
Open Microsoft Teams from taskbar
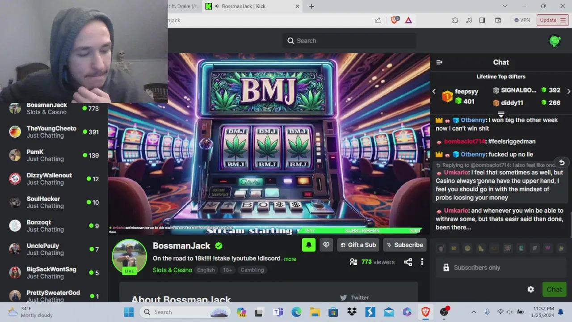point(278,312)
